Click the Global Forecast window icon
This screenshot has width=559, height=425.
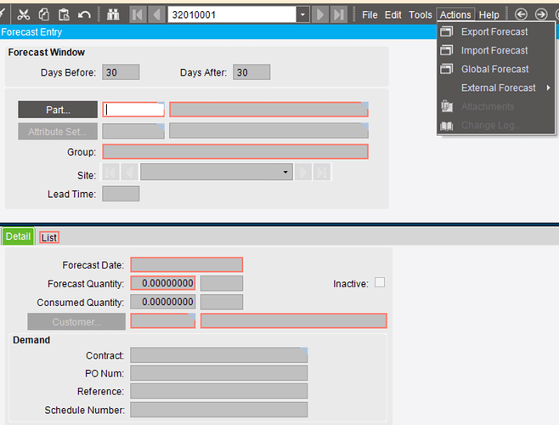446,69
